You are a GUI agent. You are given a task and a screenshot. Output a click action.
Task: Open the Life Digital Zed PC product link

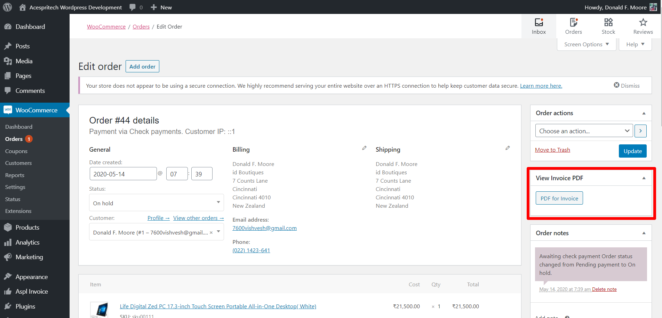pyautogui.click(x=218, y=306)
